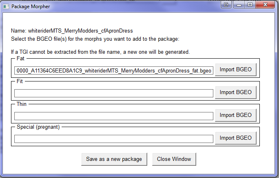This screenshot has height=178, width=279.
Task: Click the extra title bar button left of minimize
Action: (x=226, y=4)
